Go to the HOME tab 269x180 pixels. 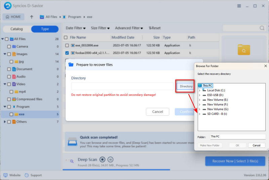(x=13, y=17)
